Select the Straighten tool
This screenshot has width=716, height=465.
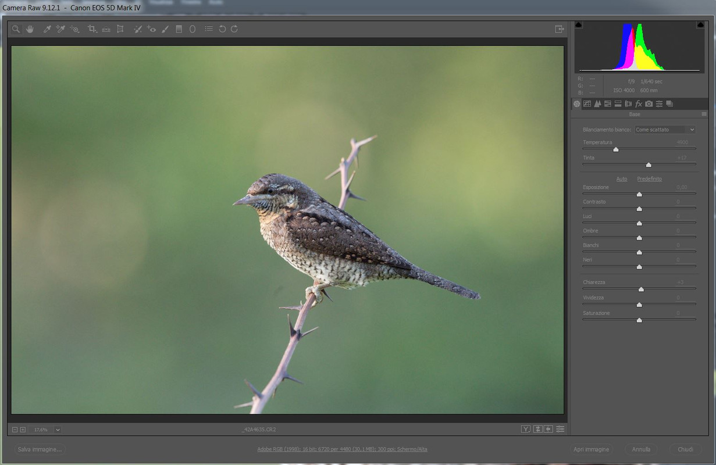click(x=106, y=29)
